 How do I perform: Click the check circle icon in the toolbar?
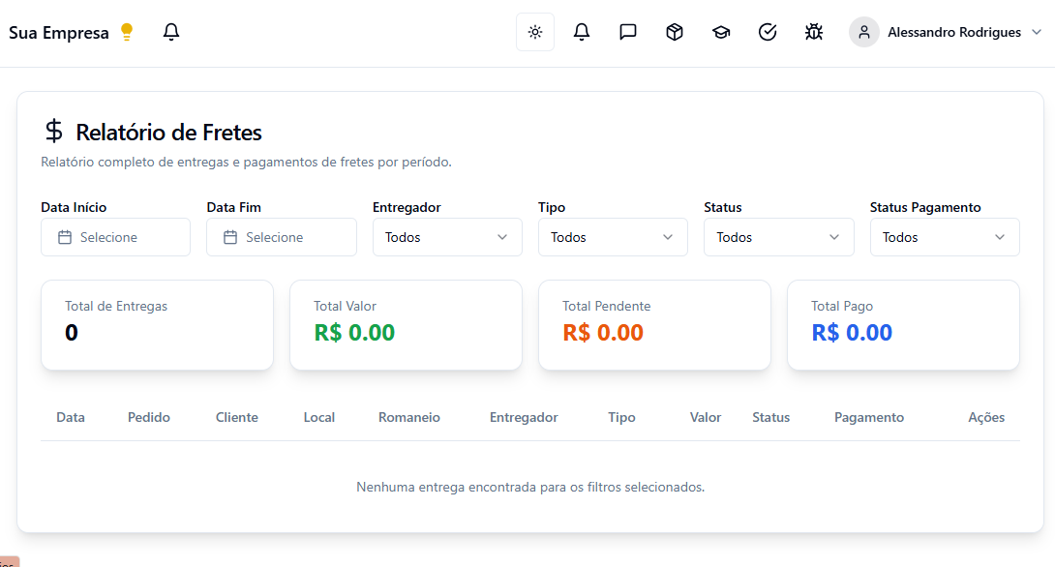tap(768, 31)
